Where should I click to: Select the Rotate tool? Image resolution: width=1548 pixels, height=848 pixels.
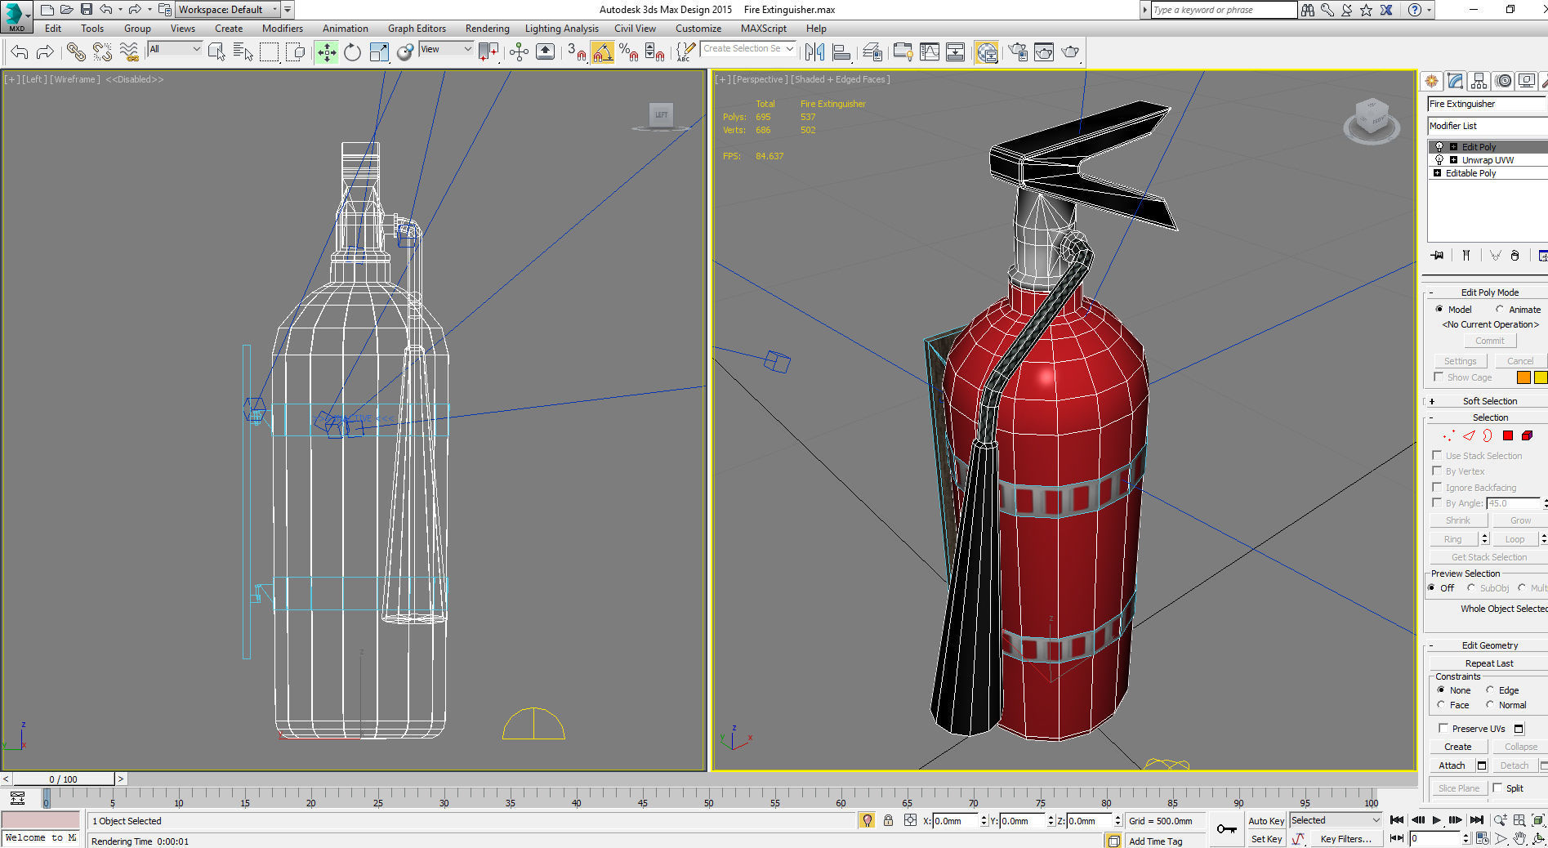[x=351, y=51]
